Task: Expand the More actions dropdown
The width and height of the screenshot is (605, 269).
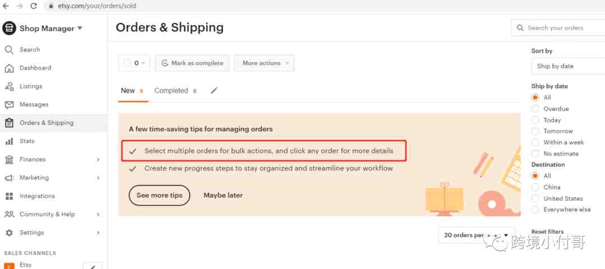Action: pyautogui.click(x=264, y=63)
